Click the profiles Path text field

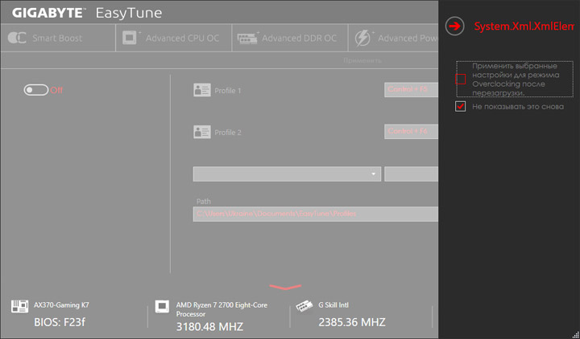316,214
